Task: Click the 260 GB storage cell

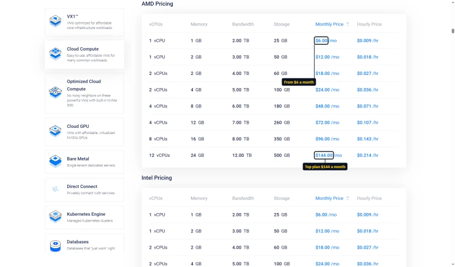Action: pos(282,123)
